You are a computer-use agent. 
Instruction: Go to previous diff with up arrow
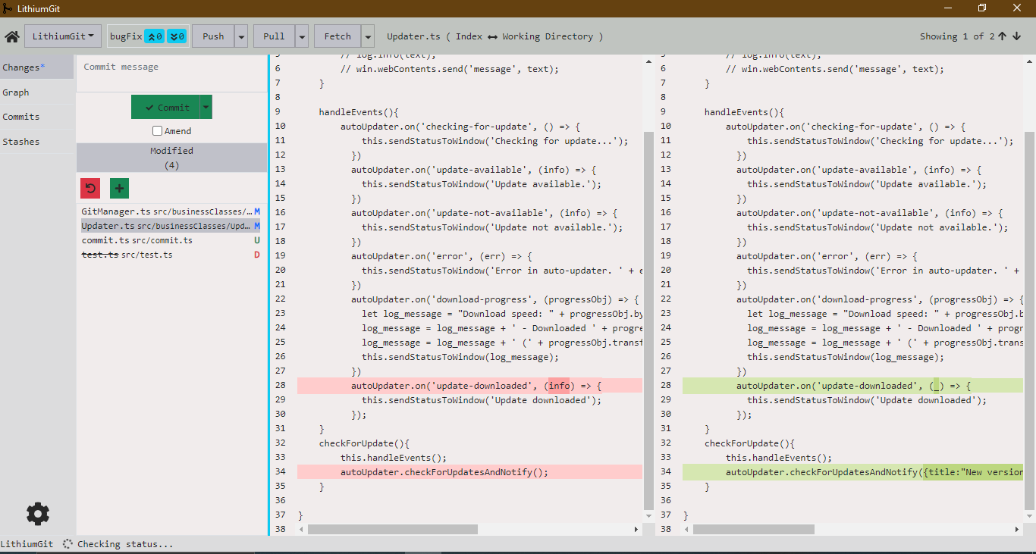pos(1002,36)
